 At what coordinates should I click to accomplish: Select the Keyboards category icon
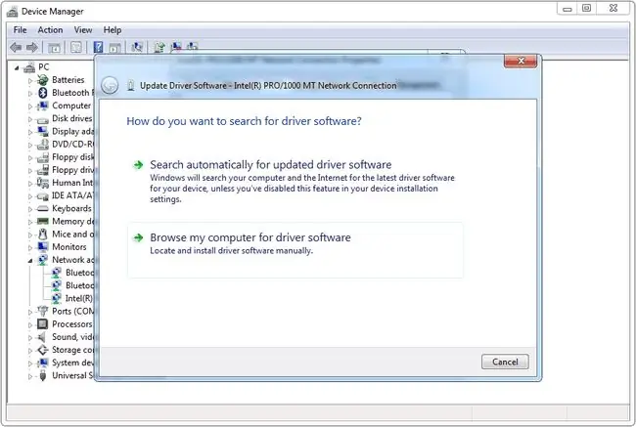point(43,209)
